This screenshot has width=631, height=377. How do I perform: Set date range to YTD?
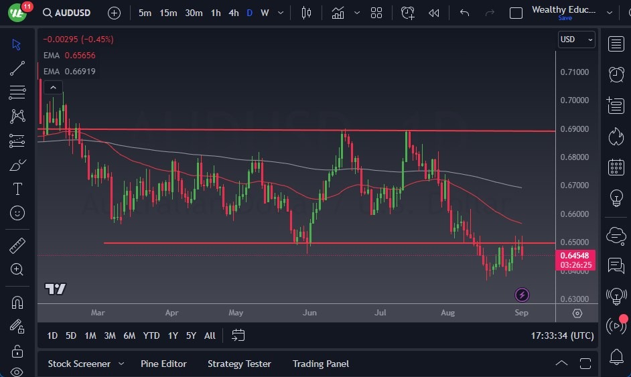(151, 335)
